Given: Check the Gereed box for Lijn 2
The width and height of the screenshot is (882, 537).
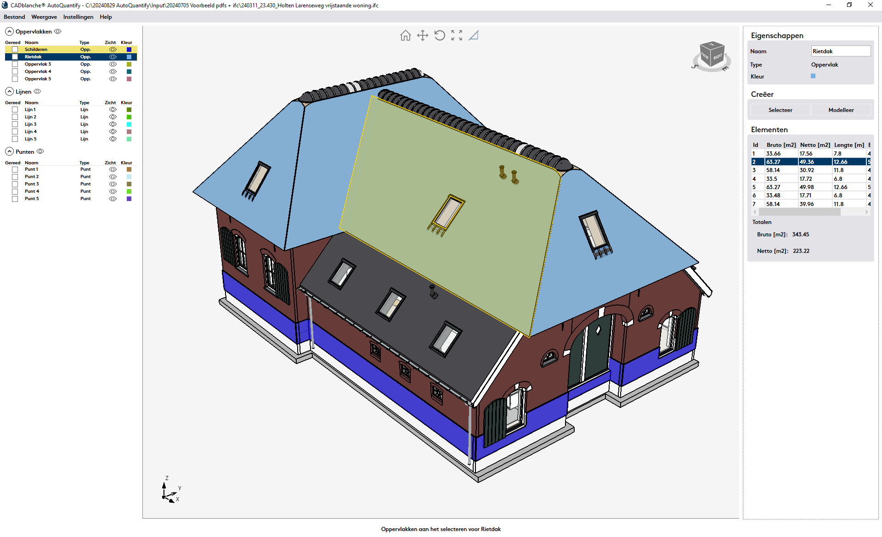Looking at the screenshot, I should pos(15,117).
